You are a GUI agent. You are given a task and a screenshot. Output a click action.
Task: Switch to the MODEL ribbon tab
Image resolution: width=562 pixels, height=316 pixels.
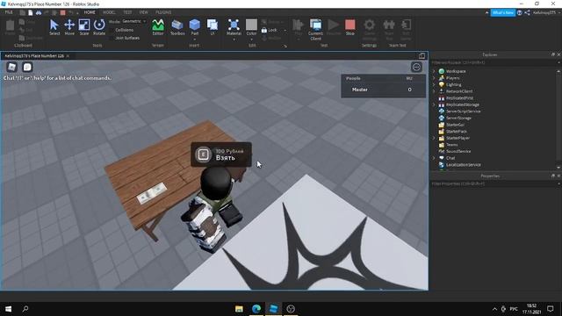(109, 12)
